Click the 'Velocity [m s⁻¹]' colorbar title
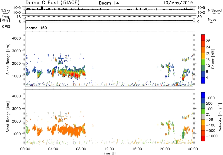The image size is (223, 155). (x=220, y=117)
